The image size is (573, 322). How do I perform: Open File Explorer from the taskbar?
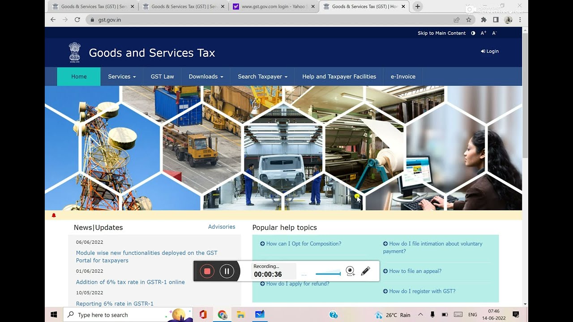240,315
